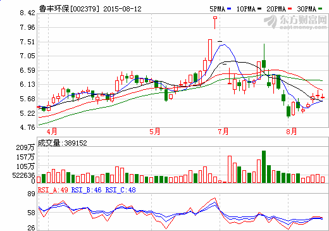This screenshot has width=329, height=231.
Task: Click the tallest green volume bar
Action: (x=264, y=166)
